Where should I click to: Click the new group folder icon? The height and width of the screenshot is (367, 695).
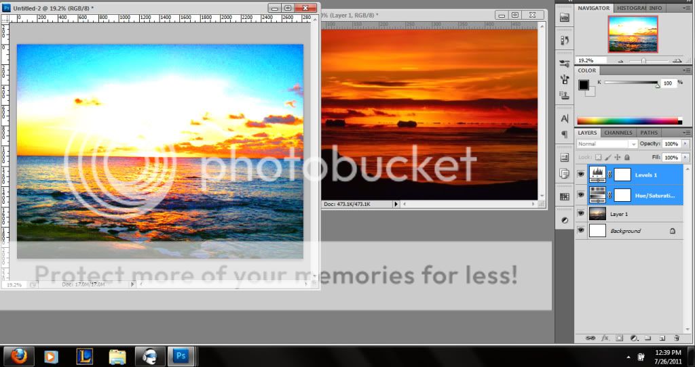(648, 338)
